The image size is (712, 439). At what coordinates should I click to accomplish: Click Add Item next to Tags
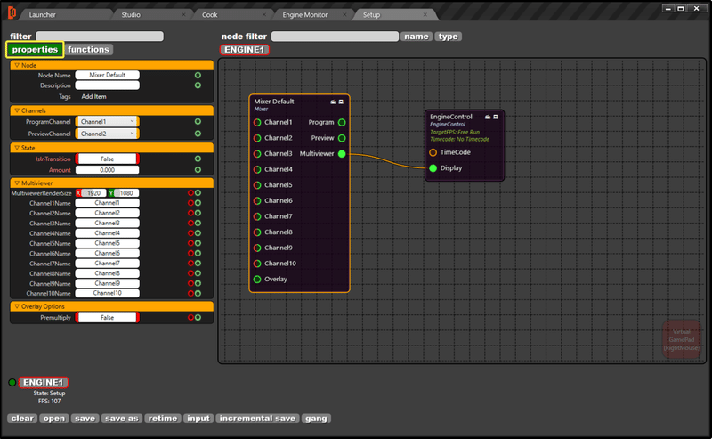(x=93, y=96)
